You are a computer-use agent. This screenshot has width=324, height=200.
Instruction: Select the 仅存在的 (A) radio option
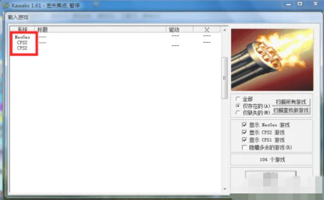coord(238,106)
